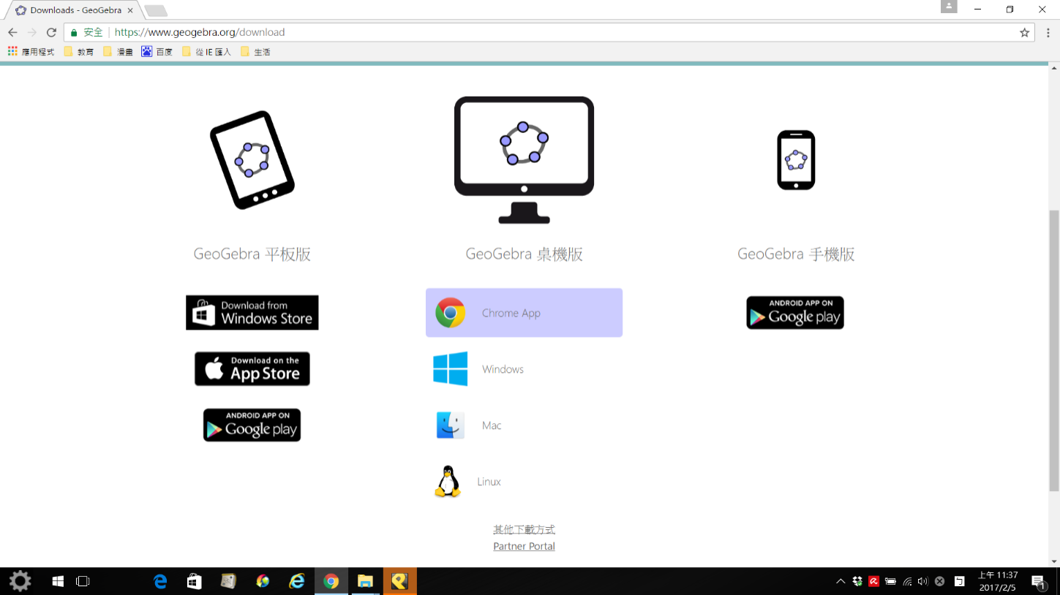Open the Windows Store taskbar icon
The width and height of the screenshot is (1060, 595).
(194, 581)
